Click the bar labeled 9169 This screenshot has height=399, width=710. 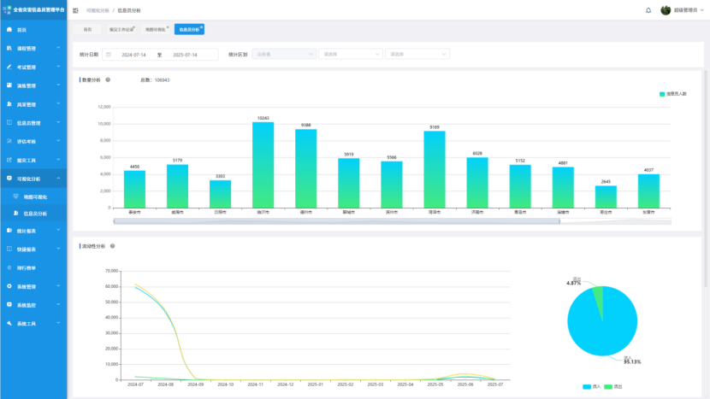435,170
